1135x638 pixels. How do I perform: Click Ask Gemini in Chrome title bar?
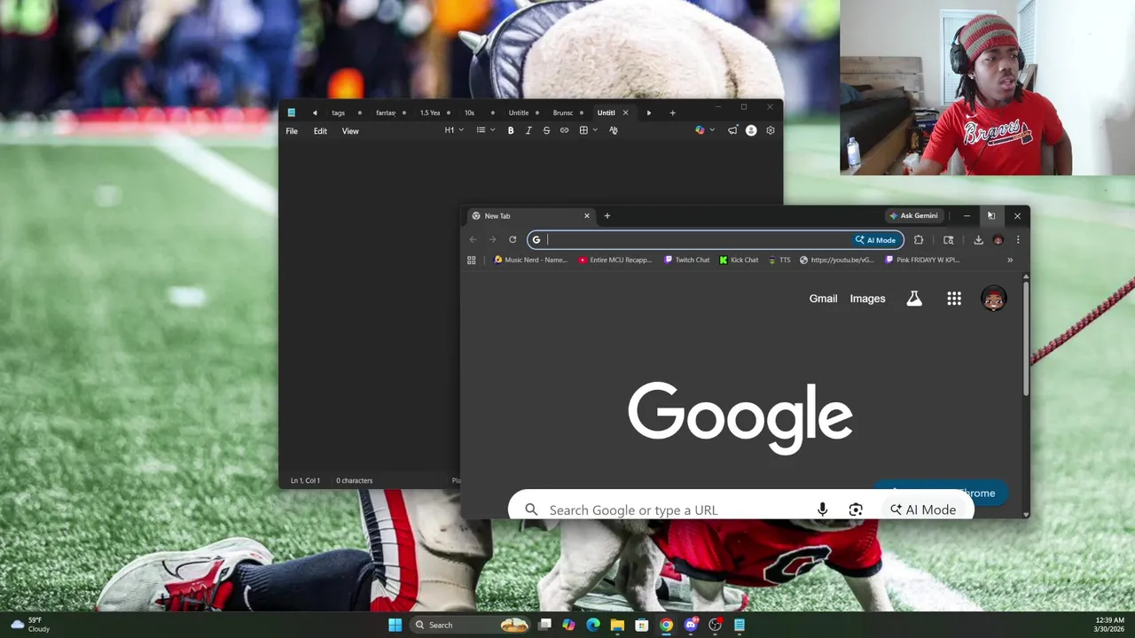click(913, 215)
